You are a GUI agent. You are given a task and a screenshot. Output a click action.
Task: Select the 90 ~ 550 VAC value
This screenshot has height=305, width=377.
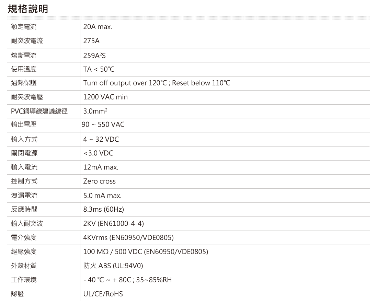click(x=103, y=125)
